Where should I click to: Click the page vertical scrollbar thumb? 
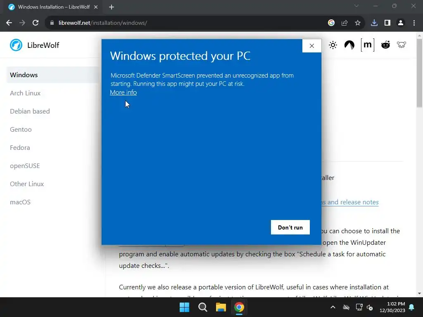419,73
